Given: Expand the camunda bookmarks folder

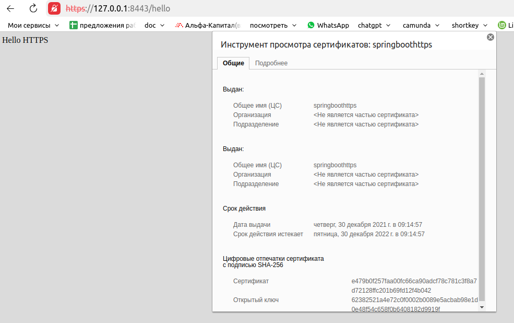Looking at the screenshot, I should pyautogui.click(x=421, y=25).
